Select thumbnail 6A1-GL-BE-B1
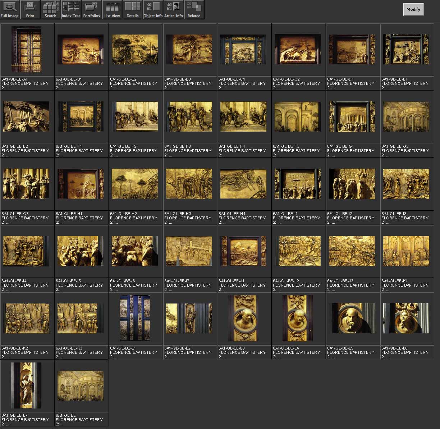 coord(81,49)
